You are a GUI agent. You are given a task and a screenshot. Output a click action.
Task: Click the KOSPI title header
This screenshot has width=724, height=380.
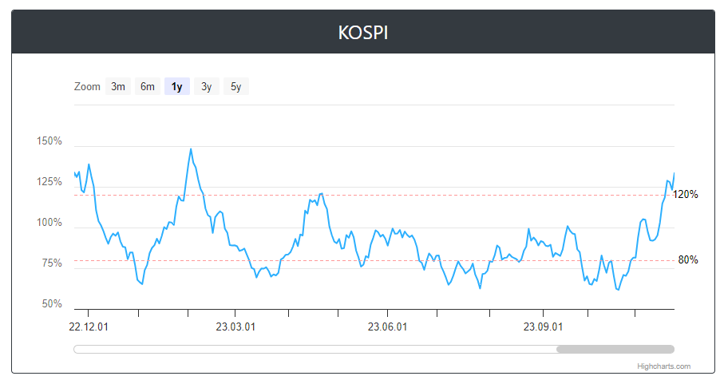coord(362,33)
